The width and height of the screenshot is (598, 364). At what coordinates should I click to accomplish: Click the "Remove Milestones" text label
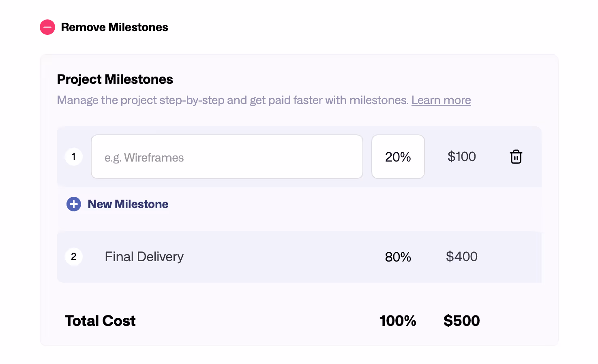pyautogui.click(x=114, y=27)
